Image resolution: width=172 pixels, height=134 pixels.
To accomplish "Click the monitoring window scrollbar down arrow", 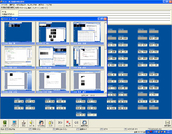I will coord(106,92).
